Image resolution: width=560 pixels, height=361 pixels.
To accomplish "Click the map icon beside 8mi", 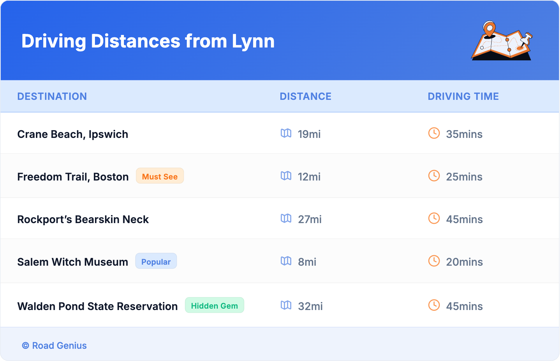I will [x=286, y=261].
